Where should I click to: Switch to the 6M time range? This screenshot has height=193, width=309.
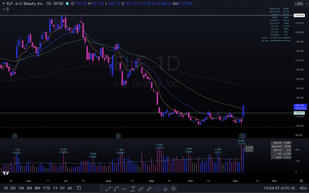pos(37,188)
